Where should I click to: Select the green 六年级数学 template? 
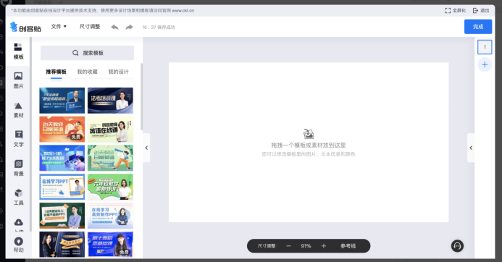[110, 187]
